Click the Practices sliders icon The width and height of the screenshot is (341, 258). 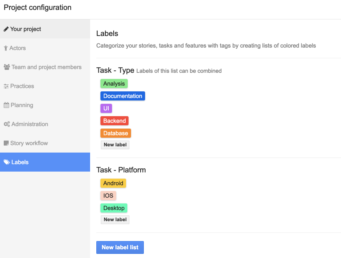point(6,86)
